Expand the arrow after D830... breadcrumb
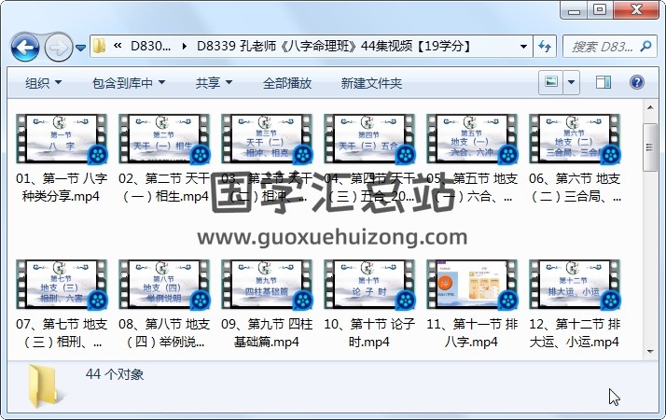 click(185, 46)
